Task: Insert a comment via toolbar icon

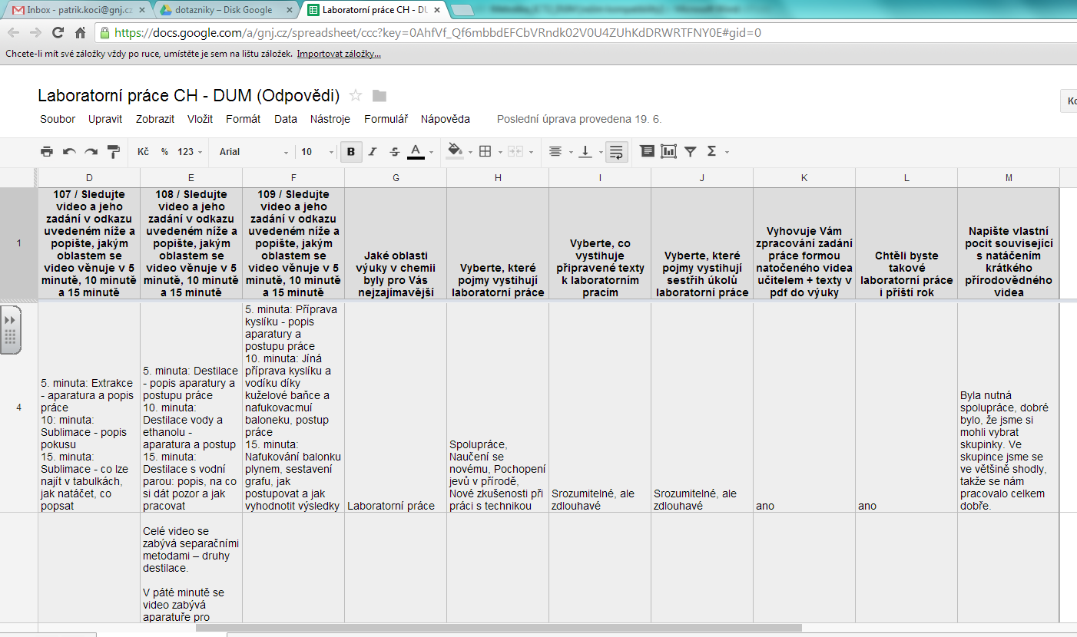Action: click(648, 151)
